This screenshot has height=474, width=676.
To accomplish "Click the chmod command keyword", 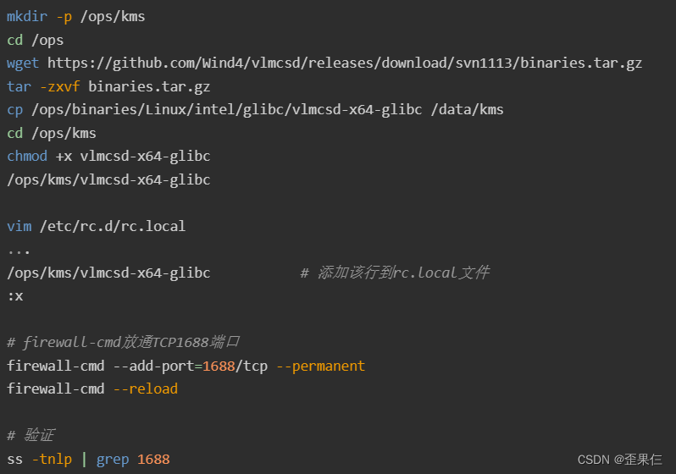I will (x=27, y=156).
